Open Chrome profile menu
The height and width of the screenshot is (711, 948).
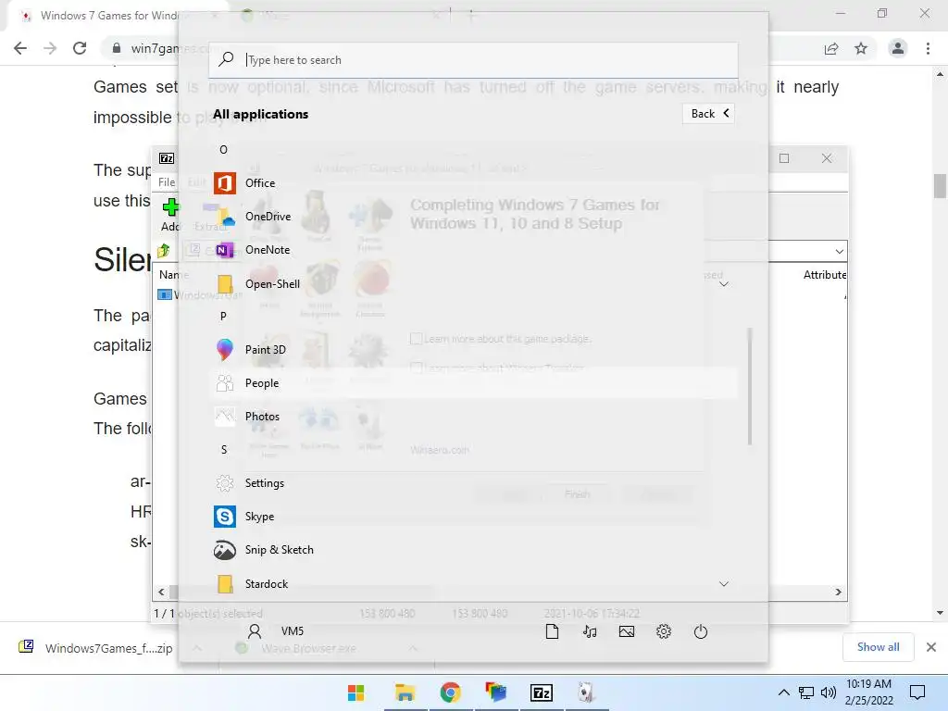pos(898,48)
